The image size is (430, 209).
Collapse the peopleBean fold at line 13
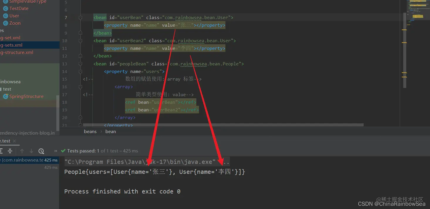80,64
